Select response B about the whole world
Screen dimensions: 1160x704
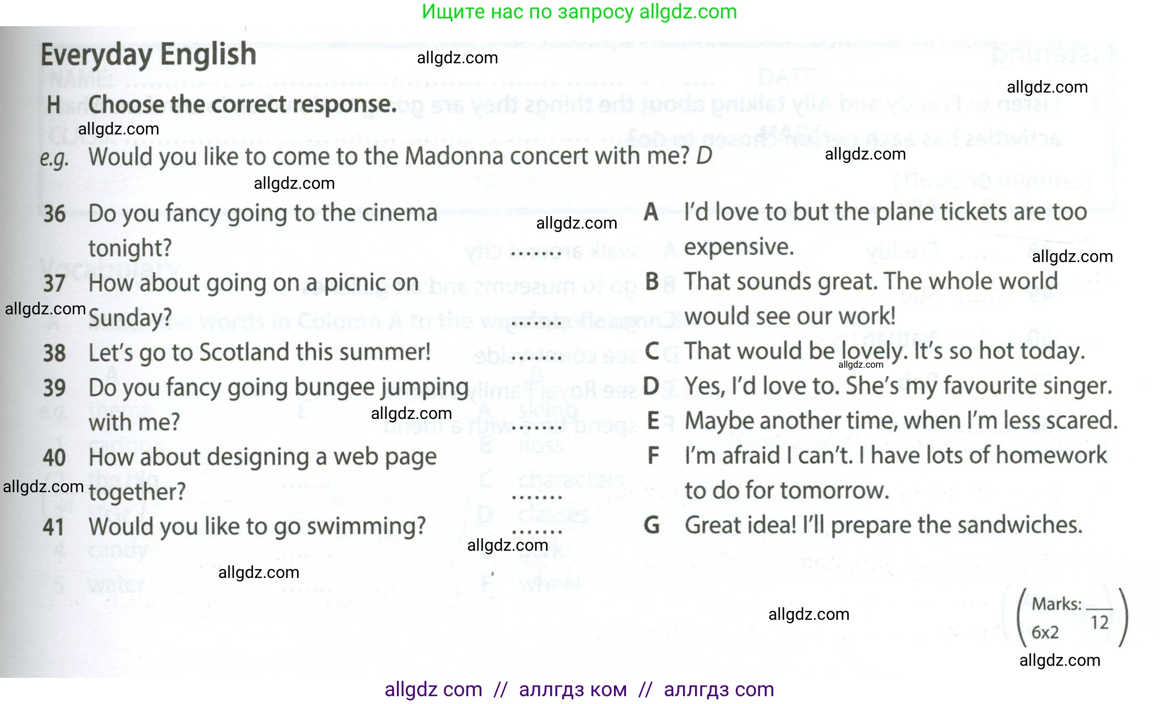pos(871,298)
